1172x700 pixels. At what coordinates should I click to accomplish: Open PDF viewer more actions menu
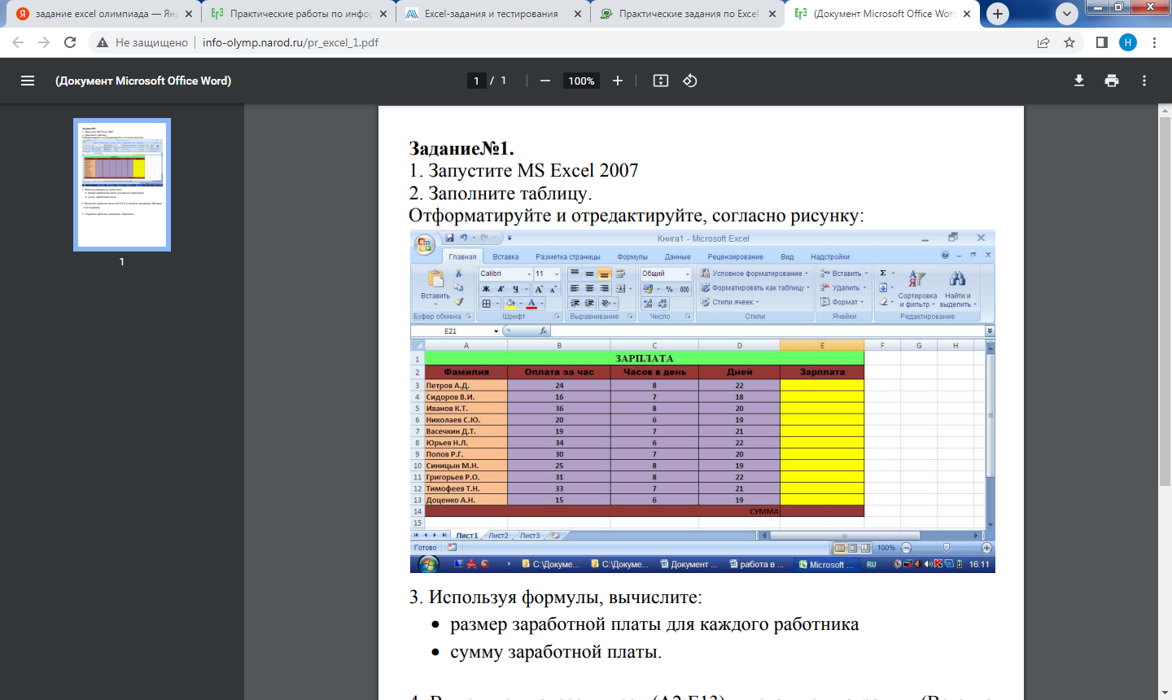coord(1144,81)
